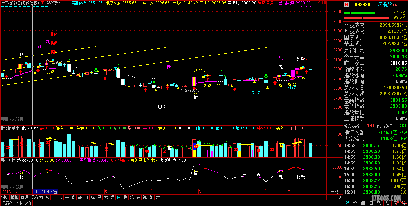The height and width of the screenshot is (206, 408).
Task: Click the 999999 stock code
Action: 362,4
